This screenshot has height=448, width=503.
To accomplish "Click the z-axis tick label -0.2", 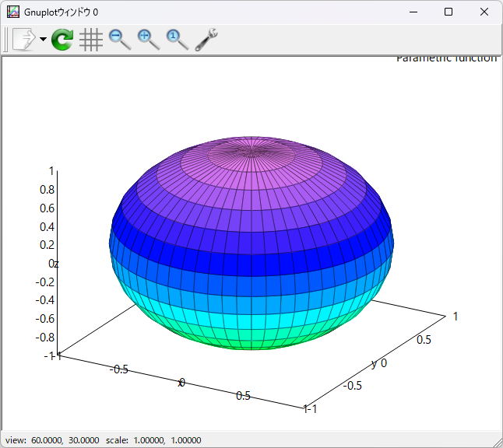I will (45, 282).
